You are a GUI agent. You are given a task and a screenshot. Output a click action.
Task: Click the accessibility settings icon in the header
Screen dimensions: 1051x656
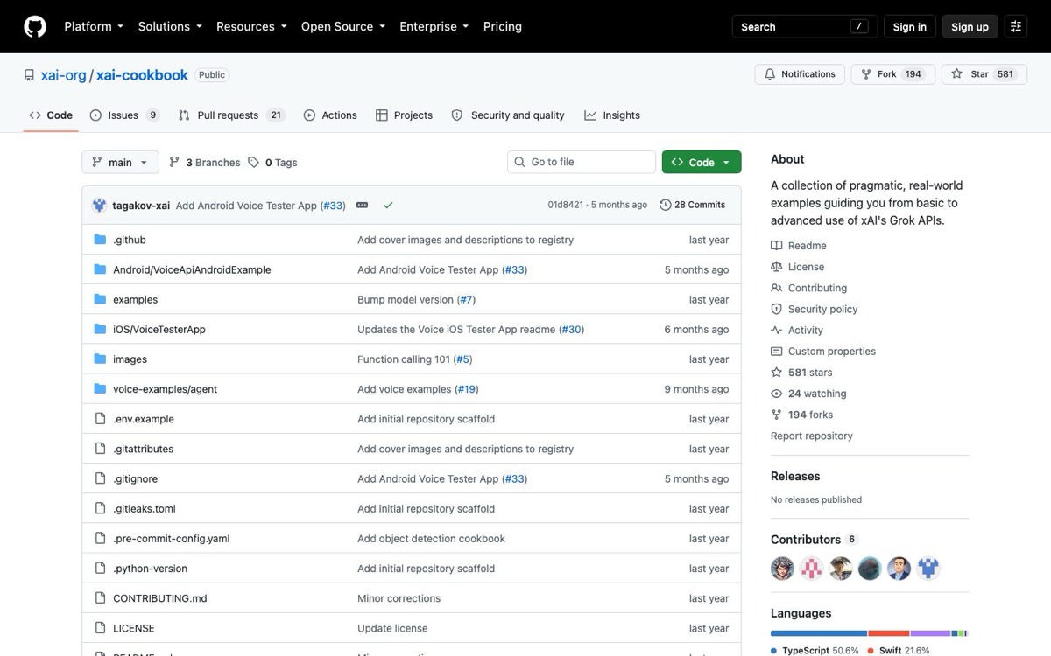pos(1016,26)
